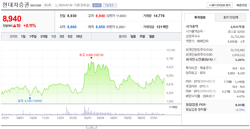Select the 3개월 line chart period
The image size is (250, 129).
[44, 36]
